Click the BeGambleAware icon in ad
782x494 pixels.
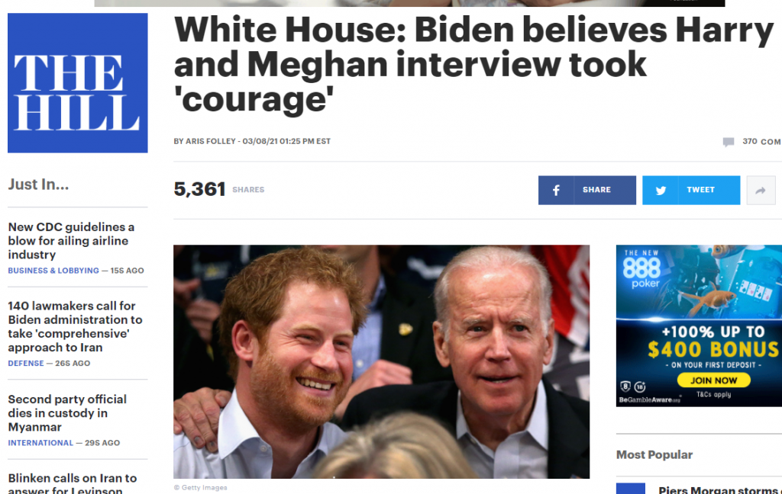649,400
